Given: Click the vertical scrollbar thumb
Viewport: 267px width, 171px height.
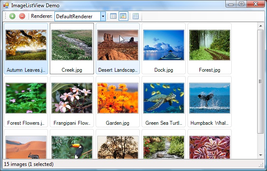Looking at the screenshot, I should click(x=261, y=81).
